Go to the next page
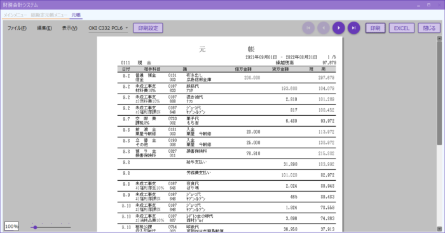Image resolution: width=445 pixels, height=233 pixels. pyautogui.click(x=339, y=28)
